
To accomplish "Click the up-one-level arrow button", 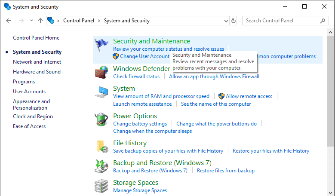I will [40, 21].
